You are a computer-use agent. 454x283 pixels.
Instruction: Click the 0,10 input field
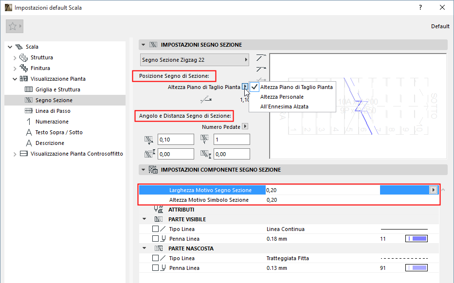point(176,140)
